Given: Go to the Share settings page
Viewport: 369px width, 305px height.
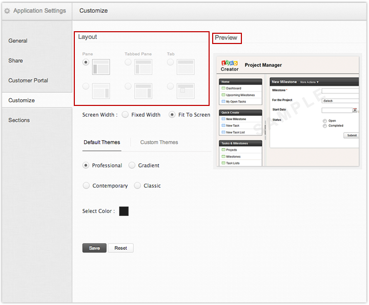Looking at the screenshot, I should [x=16, y=60].
